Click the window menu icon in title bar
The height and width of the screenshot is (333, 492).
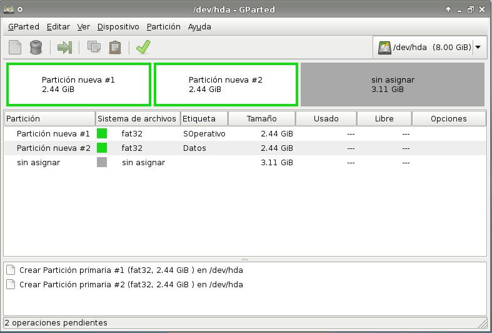click(9, 9)
